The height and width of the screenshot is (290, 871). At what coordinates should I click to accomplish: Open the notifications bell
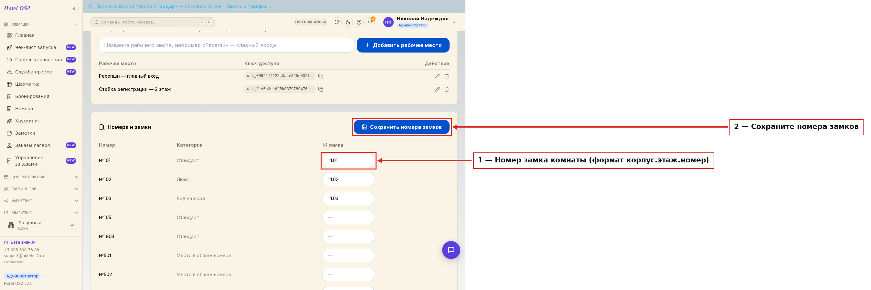click(370, 22)
